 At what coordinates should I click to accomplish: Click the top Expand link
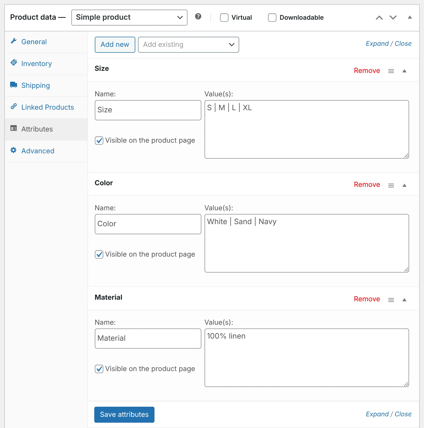point(377,44)
